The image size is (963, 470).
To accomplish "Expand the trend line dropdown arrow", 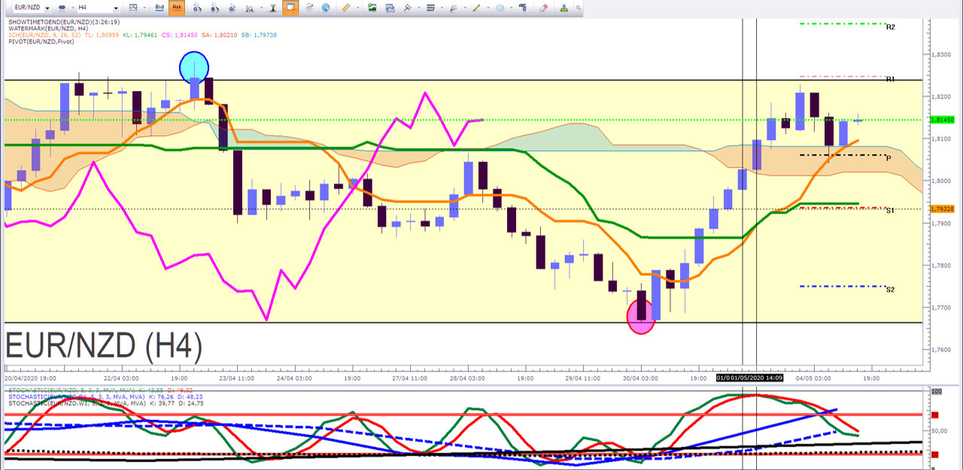I will 488,8.
